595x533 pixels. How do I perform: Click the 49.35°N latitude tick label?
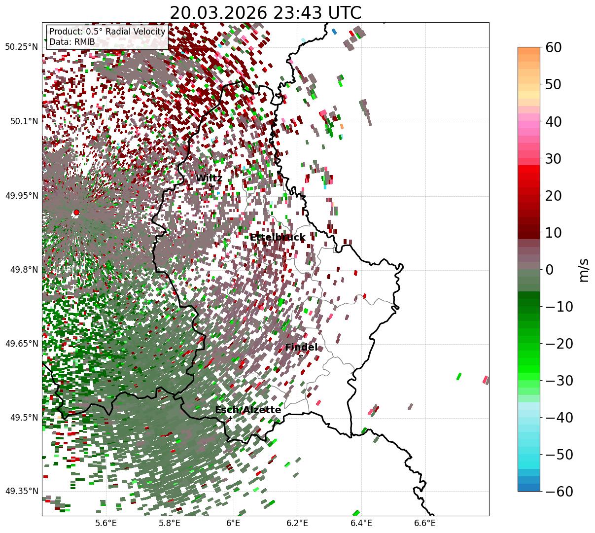[x=22, y=491]
